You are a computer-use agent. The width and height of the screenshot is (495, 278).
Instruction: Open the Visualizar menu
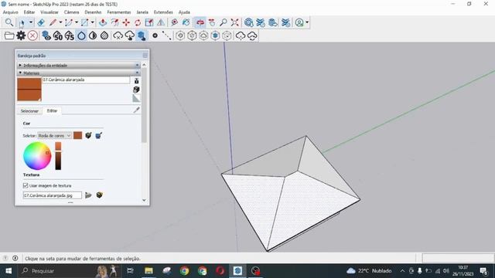coord(49,12)
